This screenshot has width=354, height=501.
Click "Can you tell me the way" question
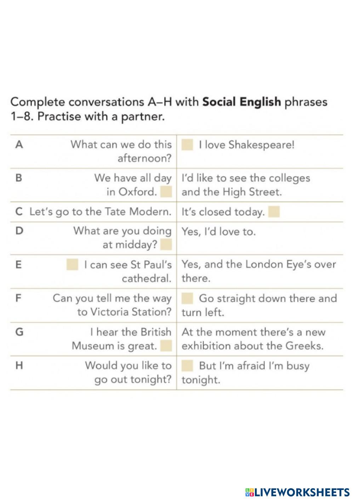point(112,298)
